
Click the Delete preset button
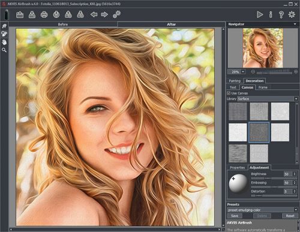point(262,216)
